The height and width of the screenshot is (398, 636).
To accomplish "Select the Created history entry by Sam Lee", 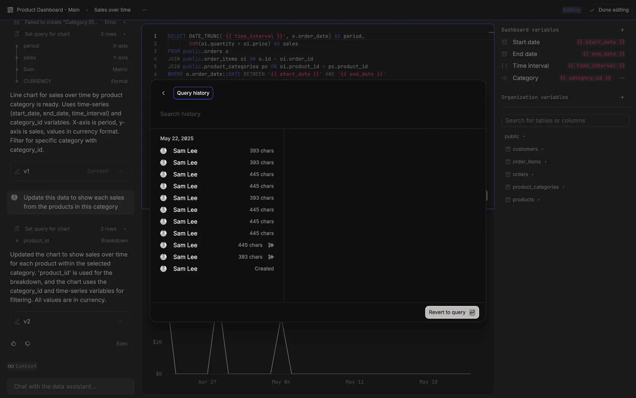I will pyautogui.click(x=217, y=269).
